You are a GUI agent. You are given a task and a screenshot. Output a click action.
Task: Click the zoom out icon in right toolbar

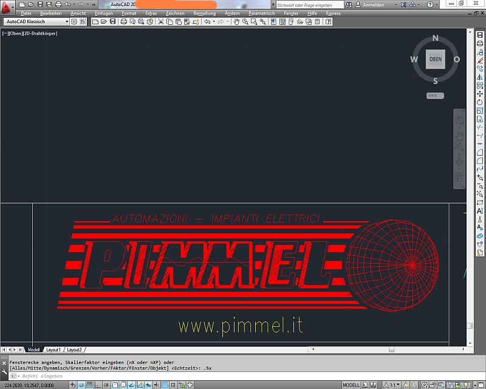pyautogui.click(x=480, y=186)
